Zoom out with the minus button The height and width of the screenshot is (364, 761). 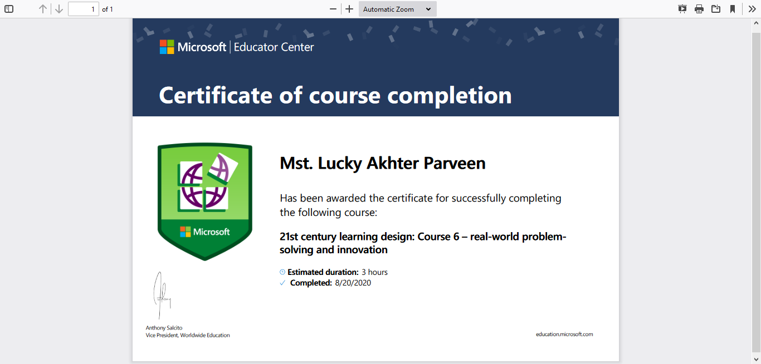point(333,9)
